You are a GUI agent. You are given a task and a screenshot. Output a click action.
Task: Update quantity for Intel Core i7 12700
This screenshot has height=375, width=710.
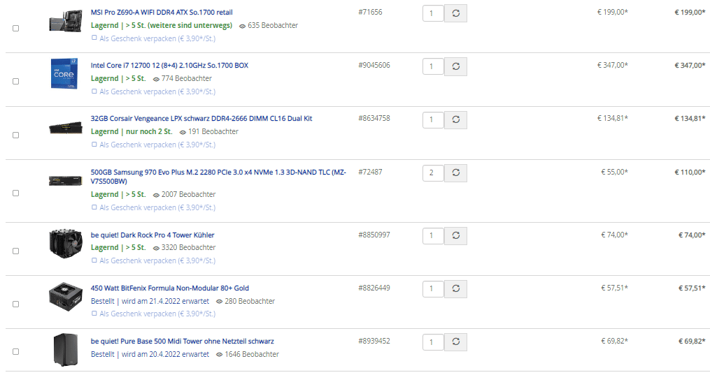pyautogui.click(x=455, y=66)
